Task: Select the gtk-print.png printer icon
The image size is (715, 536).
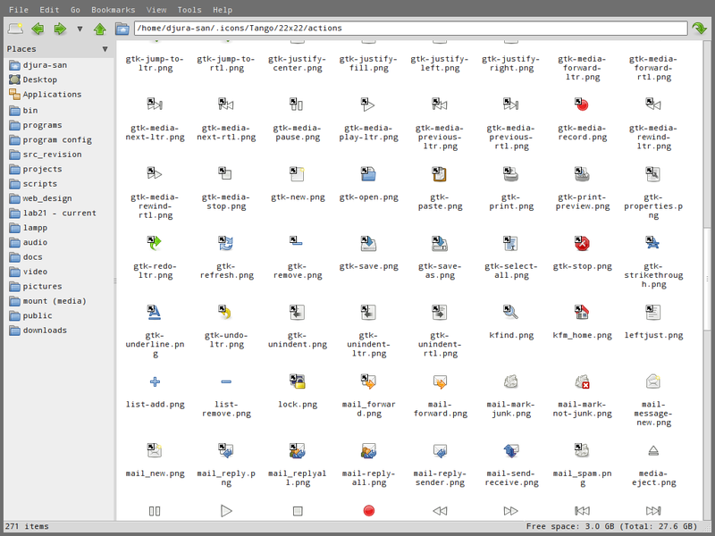Action: (511, 173)
